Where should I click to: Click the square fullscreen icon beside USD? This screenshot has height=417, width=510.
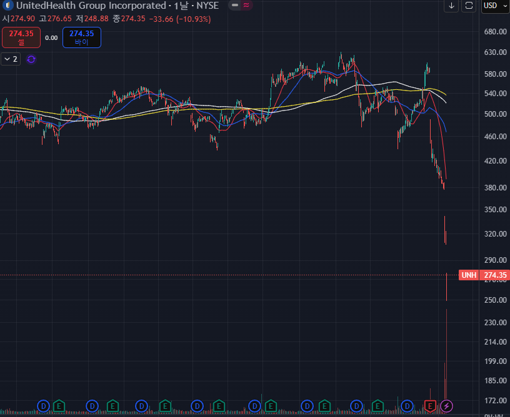coord(469,6)
